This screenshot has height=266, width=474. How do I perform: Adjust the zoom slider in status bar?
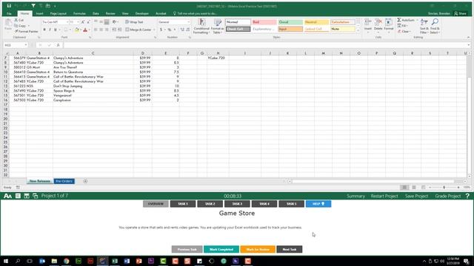[444, 188]
